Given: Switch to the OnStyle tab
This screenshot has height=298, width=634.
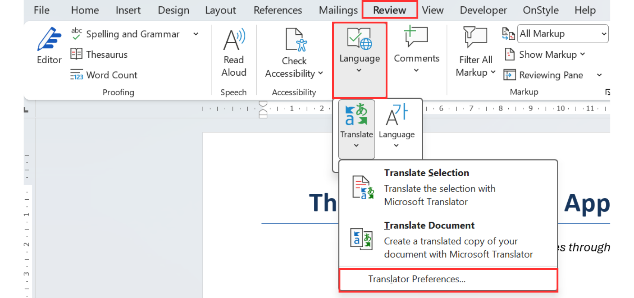Looking at the screenshot, I should pos(541,10).
